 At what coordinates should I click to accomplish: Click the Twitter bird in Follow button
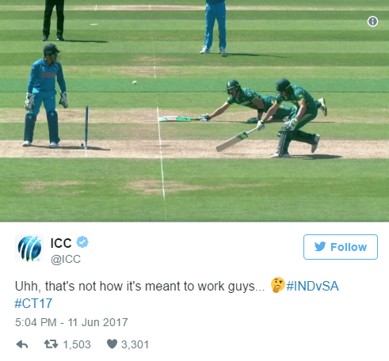coord(320,247)
